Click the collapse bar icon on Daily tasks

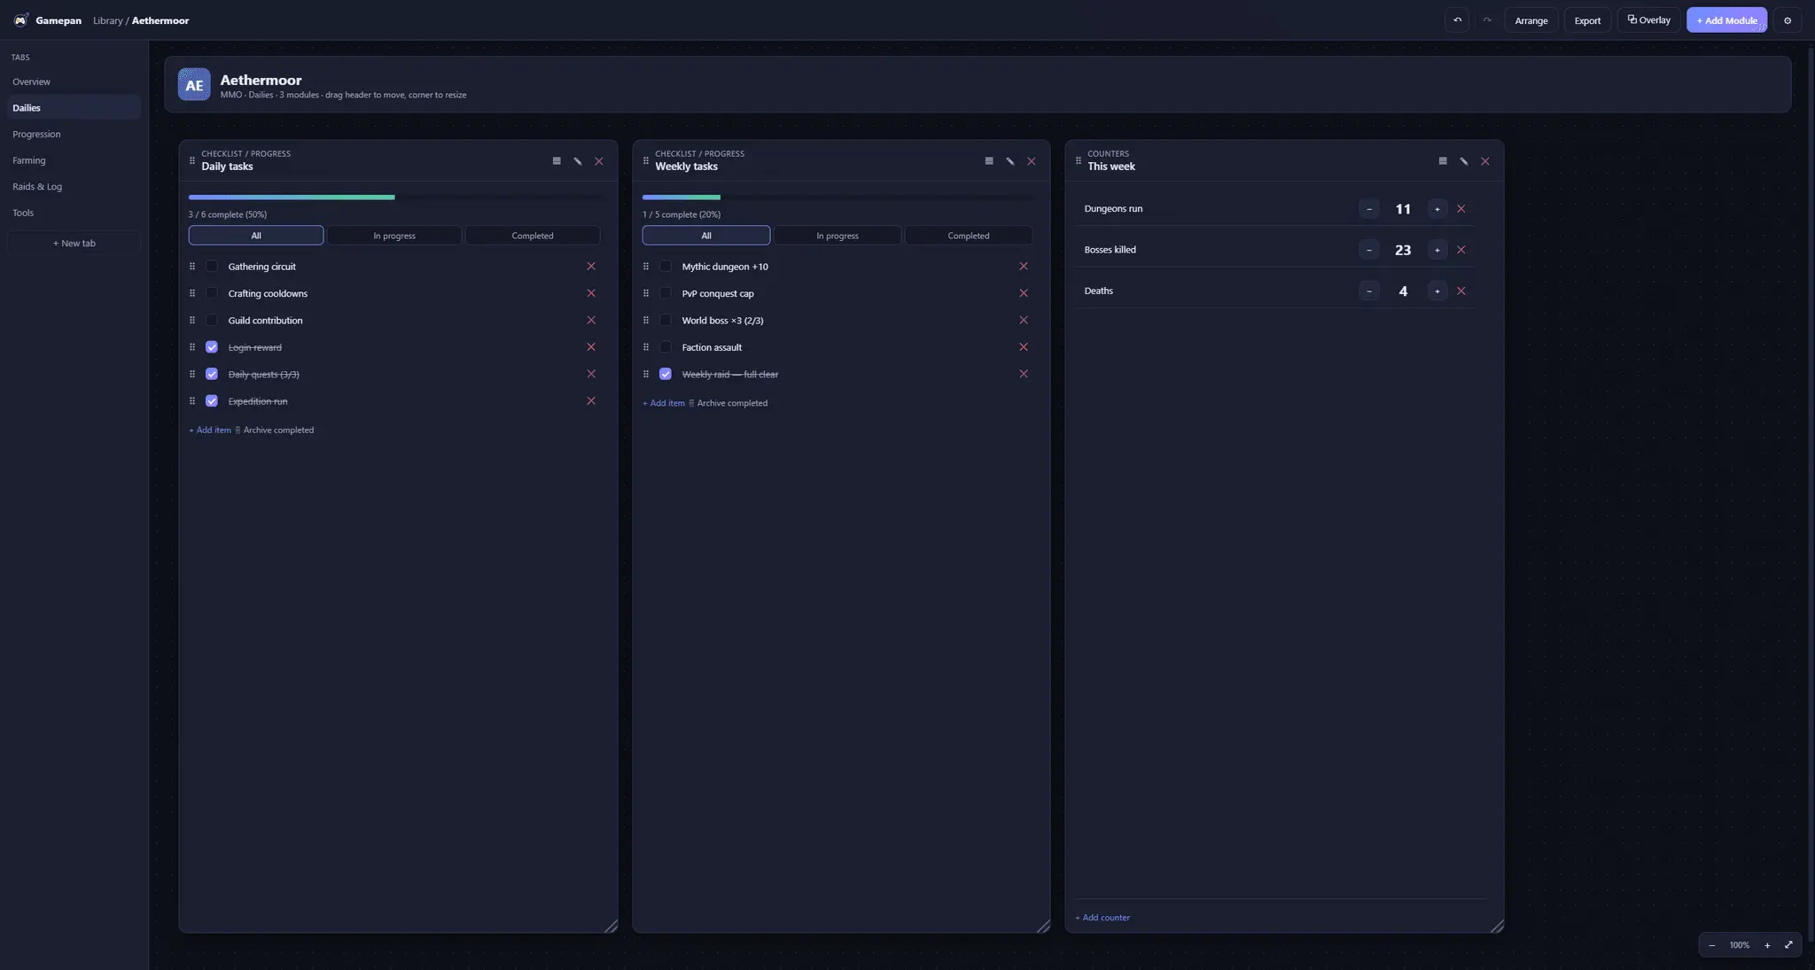(x=557, y=161)
